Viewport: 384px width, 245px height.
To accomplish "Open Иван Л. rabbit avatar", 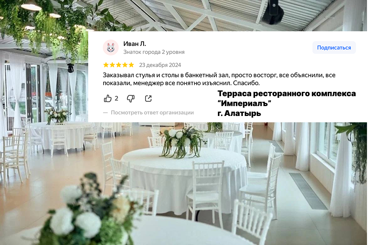I will pyautogui.click(x=111, y=47).
